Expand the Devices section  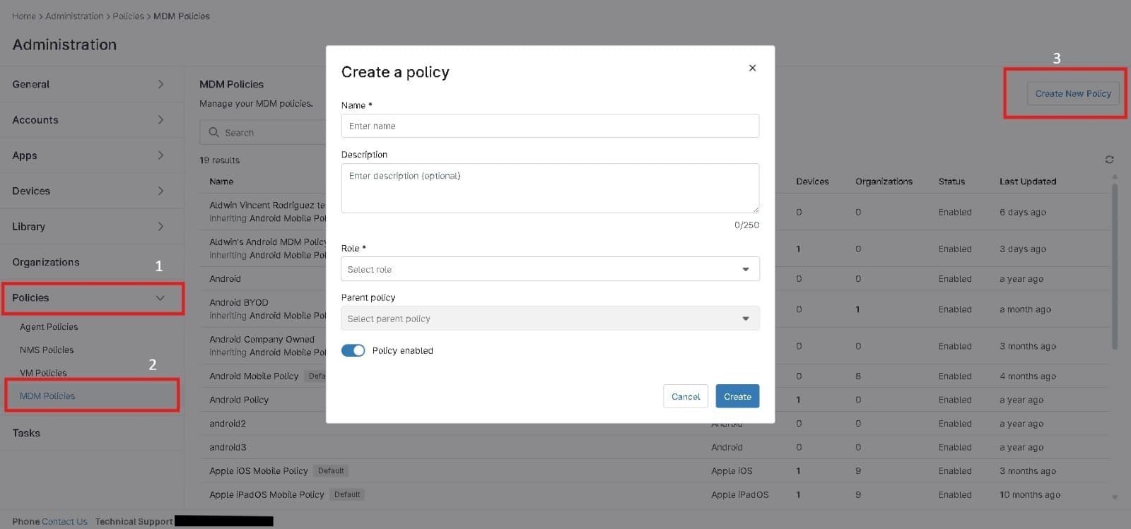pyautogui.click(x=92, y=191)
